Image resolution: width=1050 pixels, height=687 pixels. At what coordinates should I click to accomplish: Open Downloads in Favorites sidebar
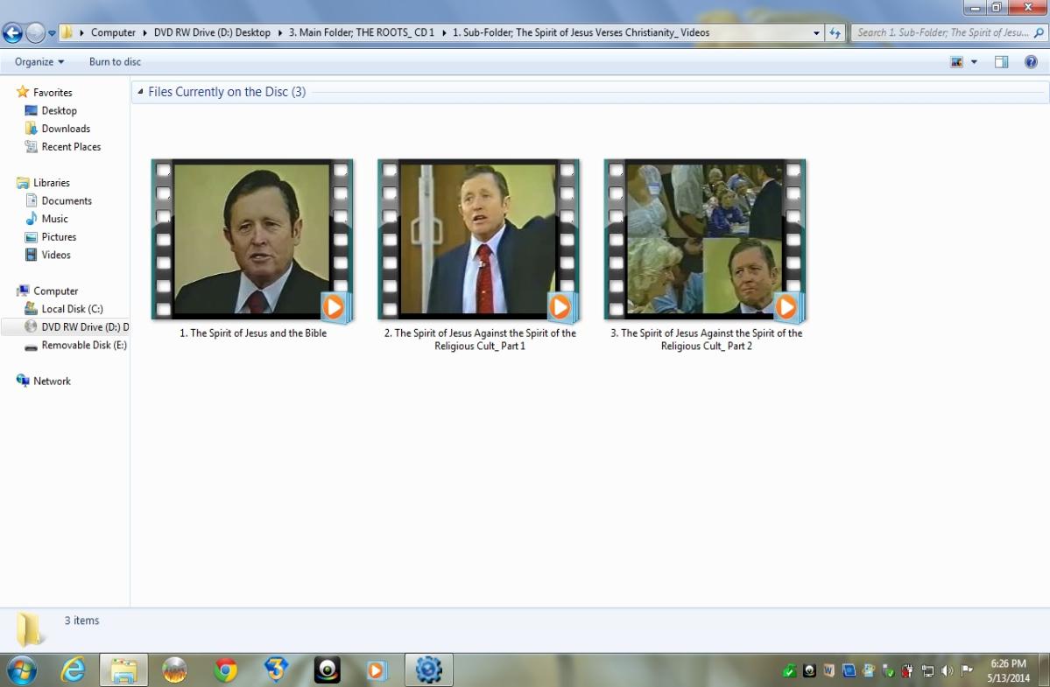[66, 129]
